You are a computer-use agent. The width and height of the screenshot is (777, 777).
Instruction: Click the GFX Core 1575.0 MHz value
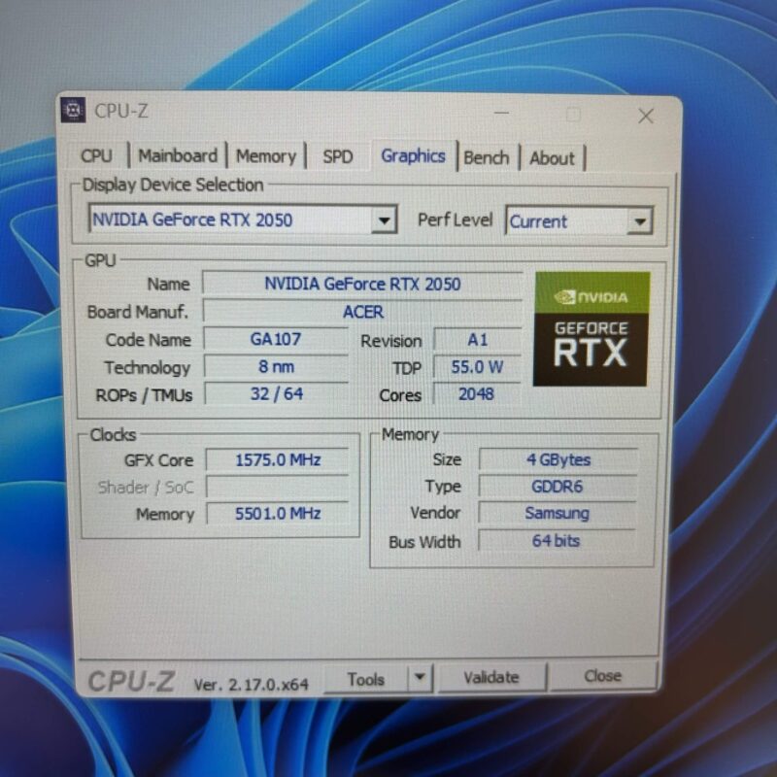pyautogui.click(x=278, y=459)
